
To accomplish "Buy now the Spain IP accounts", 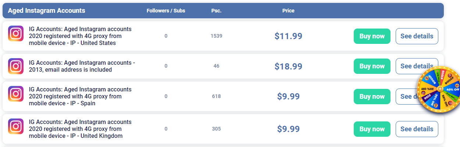I will pyautogui.click(x=372, y=97).
